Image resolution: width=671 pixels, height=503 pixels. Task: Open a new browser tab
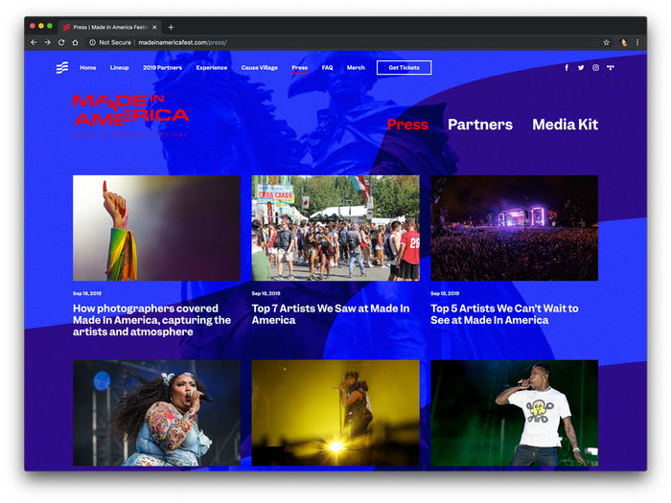(171, 28)
